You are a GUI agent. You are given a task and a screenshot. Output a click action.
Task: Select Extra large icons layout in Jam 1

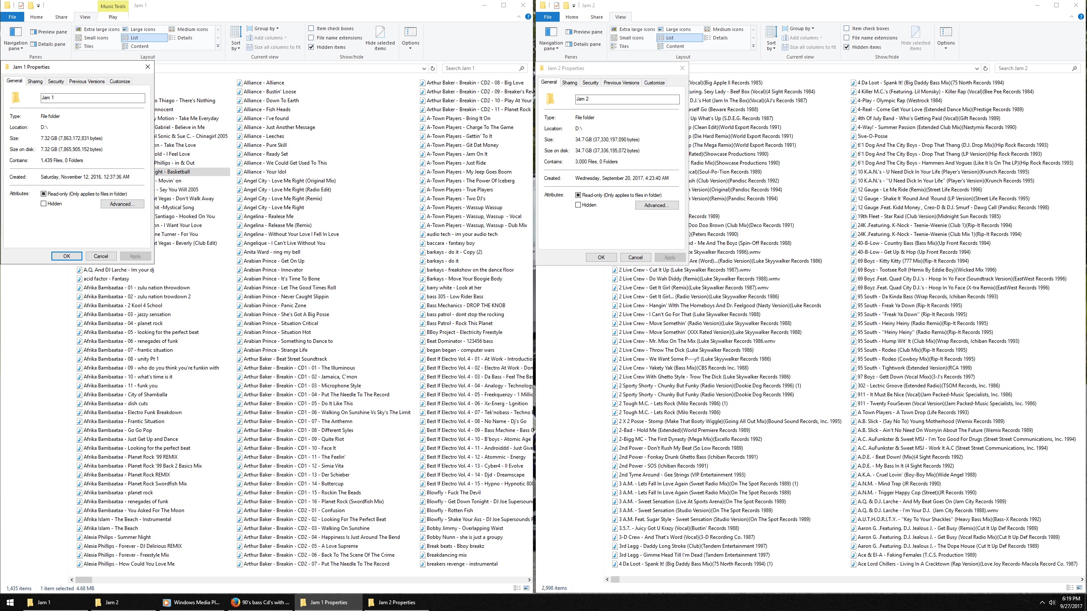tap(97, 29)
